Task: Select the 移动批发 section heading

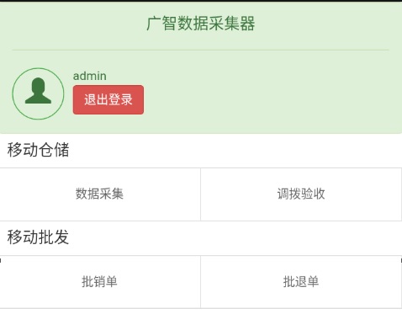Action: (x=38, y=237)
